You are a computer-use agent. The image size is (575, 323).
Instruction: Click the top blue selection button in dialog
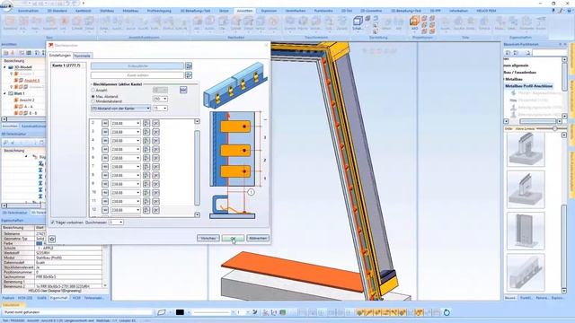tap(137, 65)
